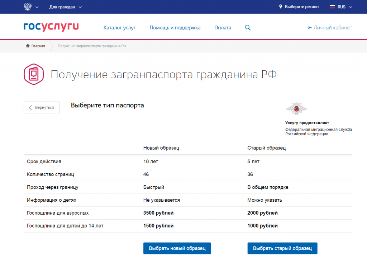Click the passport service hexagon icon
Viewport: 367px width, 262px height.
pyautogui.click(x=33, y=74)
